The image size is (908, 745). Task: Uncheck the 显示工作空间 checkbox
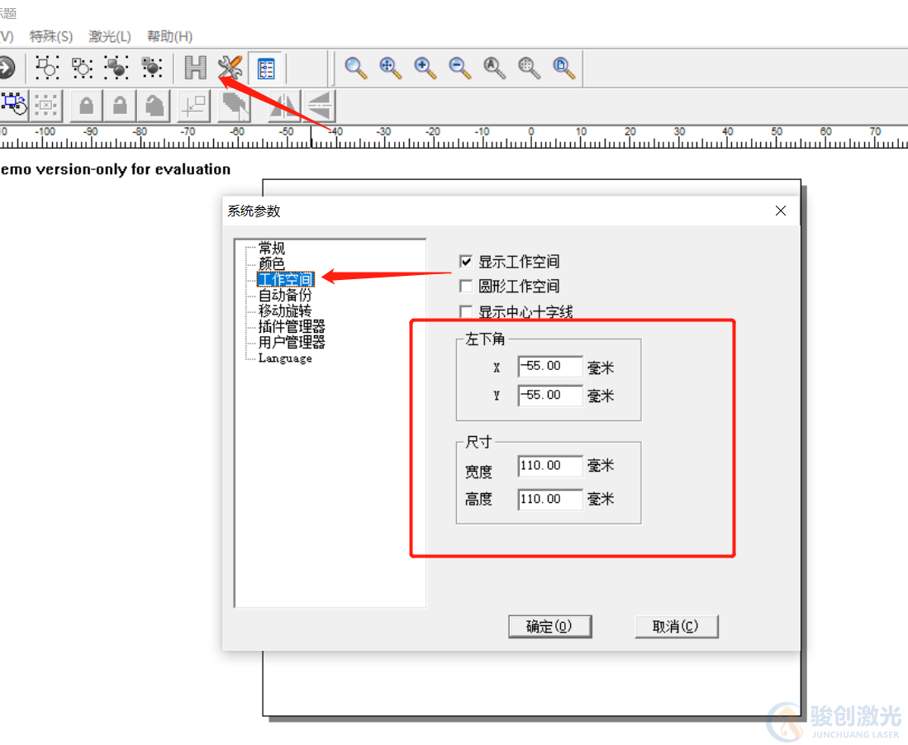point(466,262)
